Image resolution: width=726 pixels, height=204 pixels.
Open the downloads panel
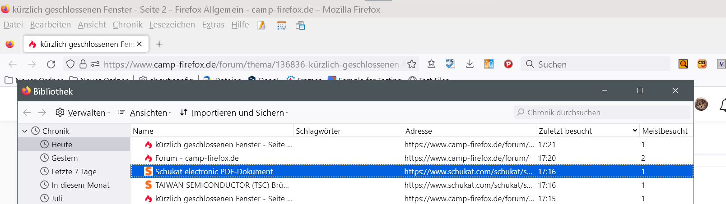pyautogui.click(x=470, y=64)
